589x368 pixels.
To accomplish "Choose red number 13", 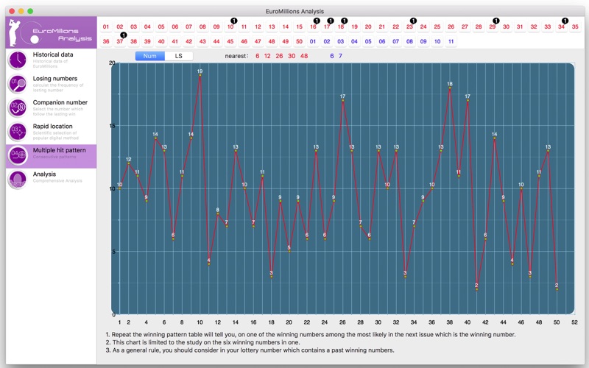I will coord(272,26).
